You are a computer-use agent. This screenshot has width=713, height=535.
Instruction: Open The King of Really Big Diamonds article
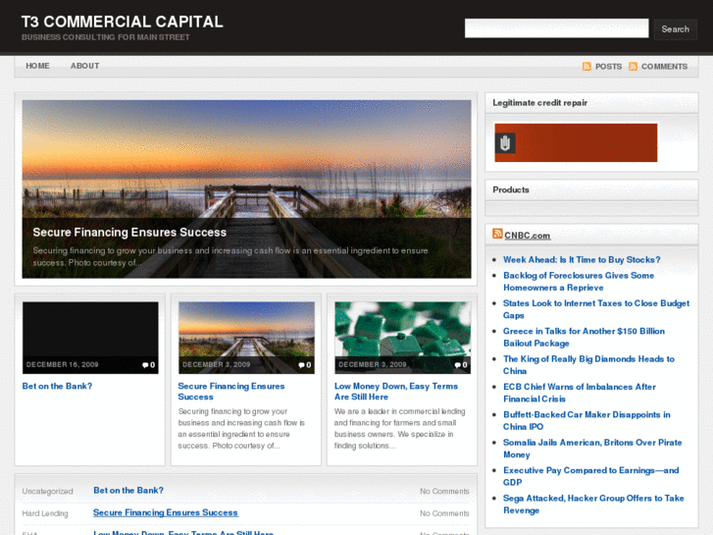(x=588, y=365)
